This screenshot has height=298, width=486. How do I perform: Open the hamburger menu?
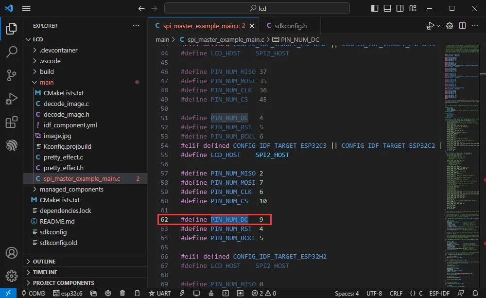pyautogui.click(x=27, y=8)
